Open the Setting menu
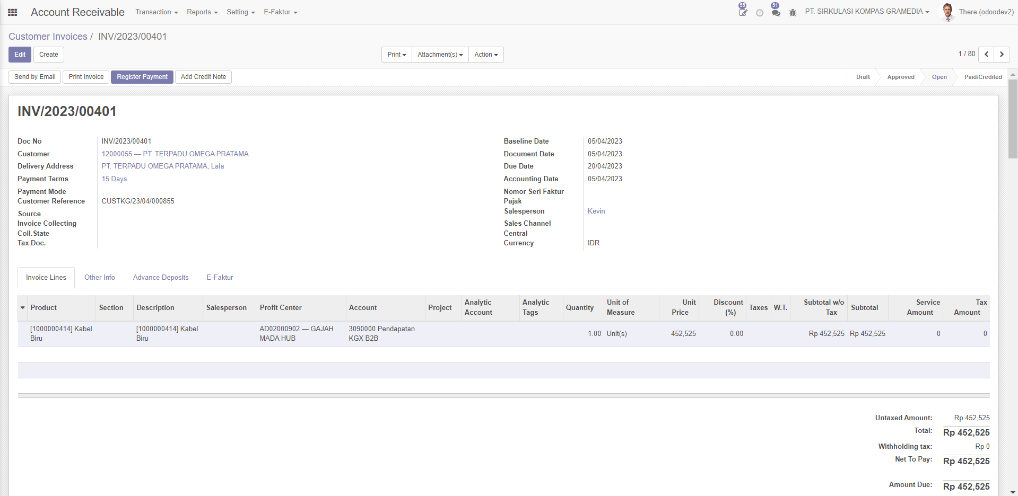 point(241,12)
